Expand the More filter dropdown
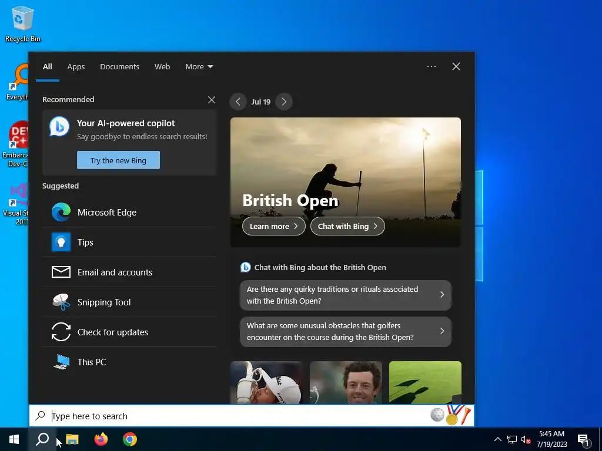Screen dimensions: 602x451 [x=199, y=67]
